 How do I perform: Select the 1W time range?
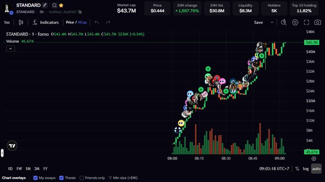click(19, 169)
